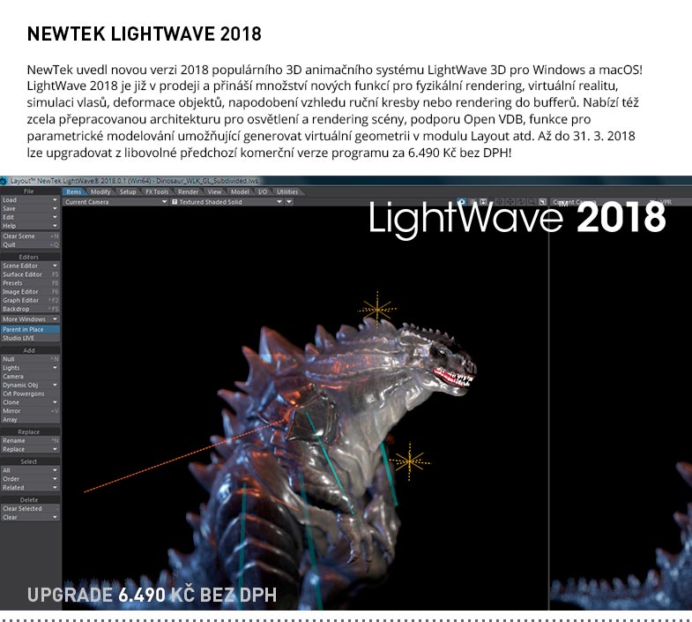This screenshot has height=622, width=692.
Task: Open the Related dropdown
Action: coord(30,488)
